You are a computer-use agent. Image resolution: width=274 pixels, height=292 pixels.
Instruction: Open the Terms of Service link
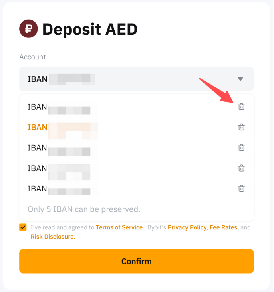119,227
